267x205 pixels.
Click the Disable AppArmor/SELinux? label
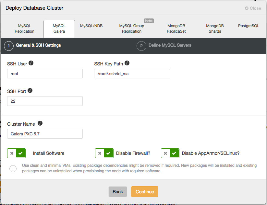(211, 153)
